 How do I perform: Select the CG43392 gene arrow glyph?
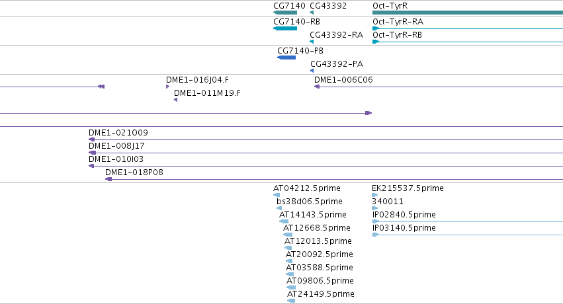point(312,13)
